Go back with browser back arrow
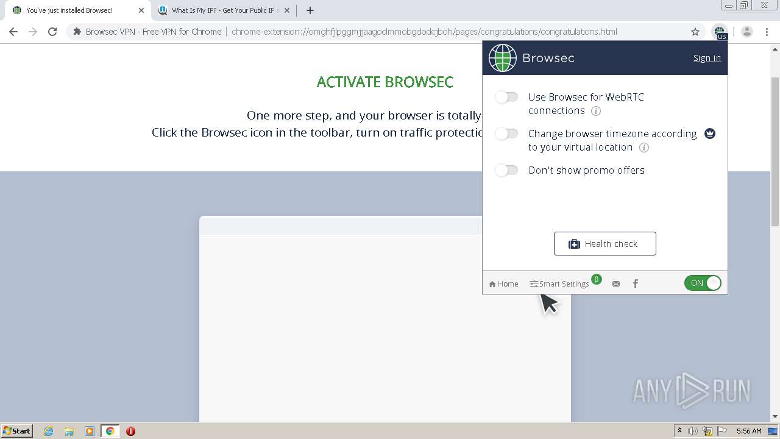The width and height of the screenshot is (780, 439). 13,32
